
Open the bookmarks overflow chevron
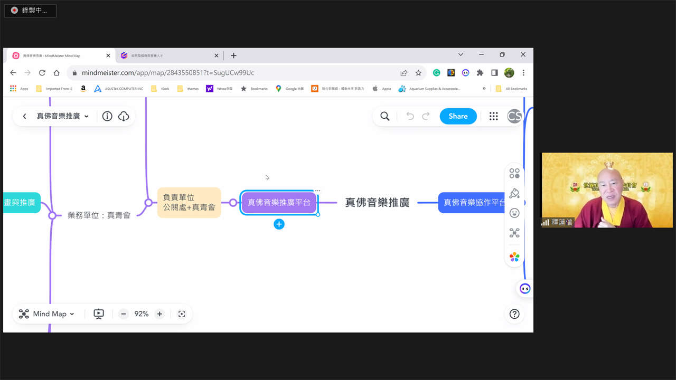484,89
